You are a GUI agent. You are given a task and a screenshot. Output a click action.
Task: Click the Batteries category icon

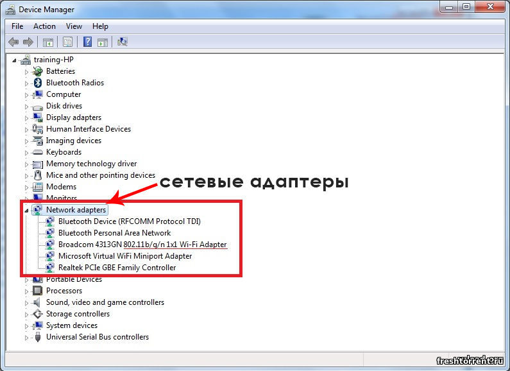click(x=38, y=71)
